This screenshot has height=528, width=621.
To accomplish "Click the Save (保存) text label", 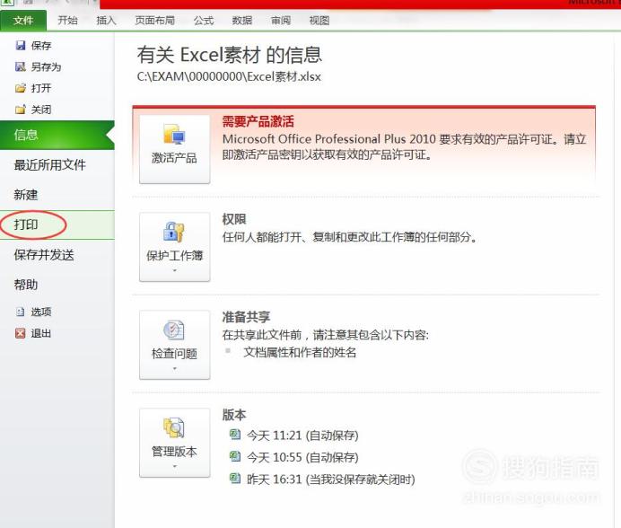I will coord(41,46).
